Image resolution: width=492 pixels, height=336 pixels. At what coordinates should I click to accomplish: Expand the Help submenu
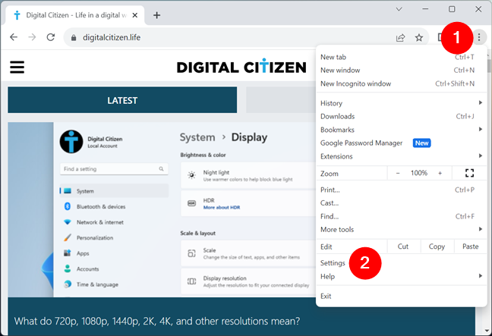[402, 276]
